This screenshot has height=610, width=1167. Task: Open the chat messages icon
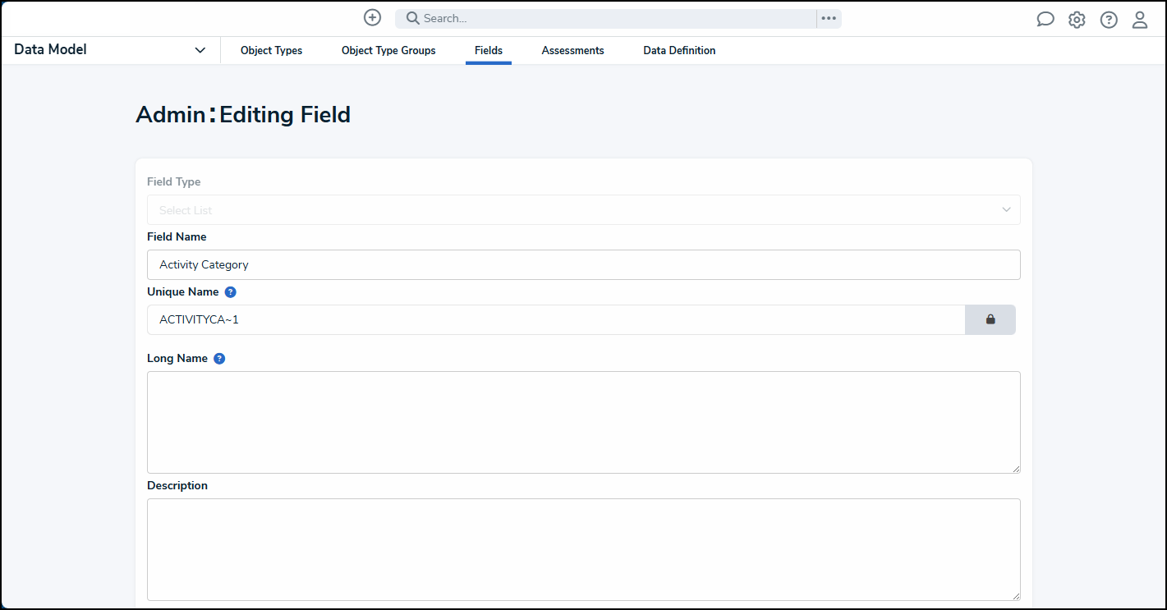(x=1045, y=18)
